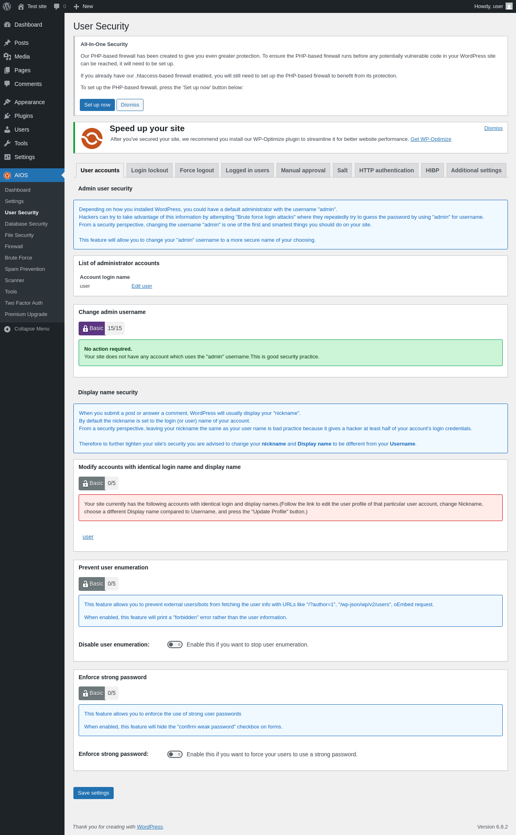Select the Salt tab
The height and width of the screenshot is (835, 516).
point(342,170)
